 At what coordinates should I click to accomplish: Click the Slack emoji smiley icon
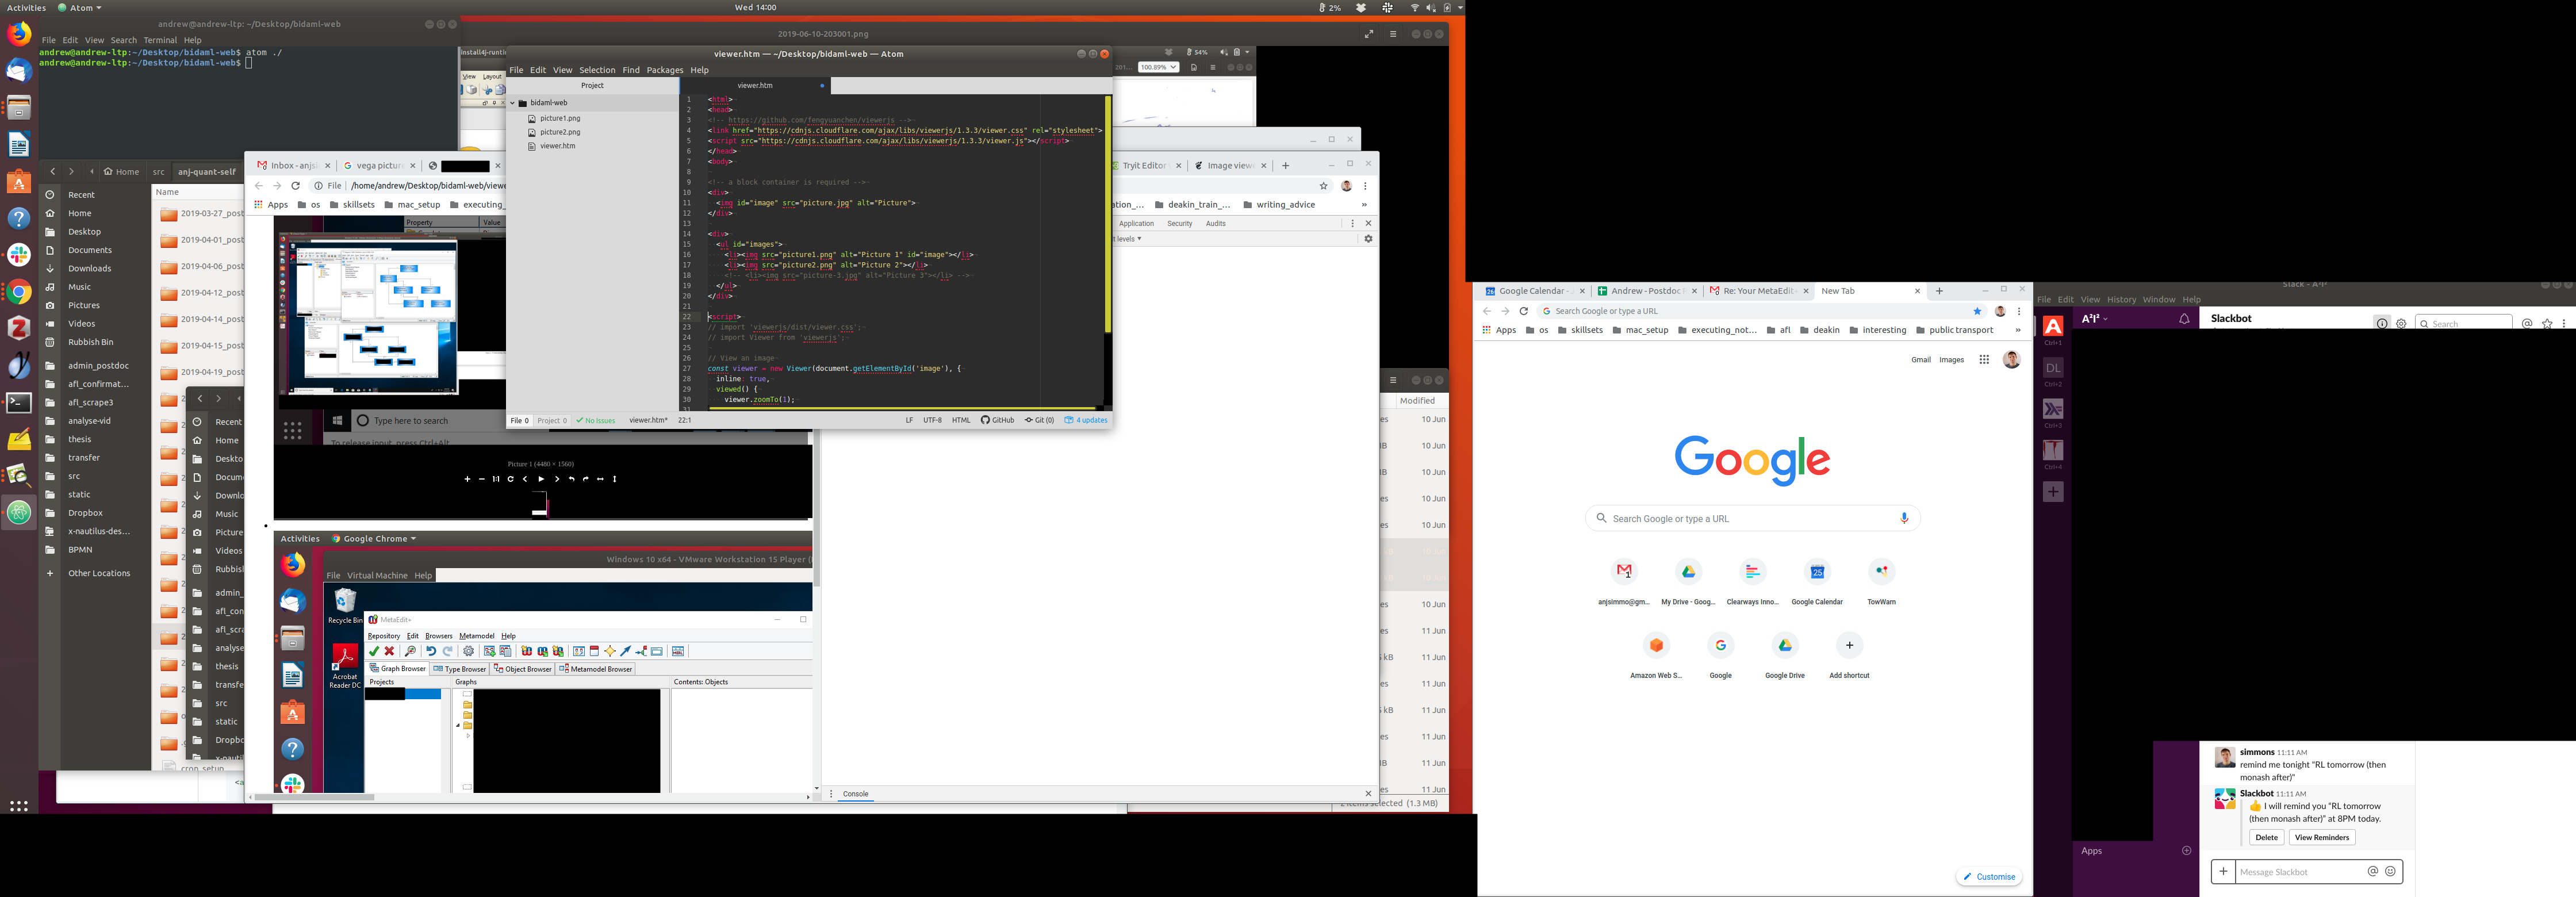[x=2390, y=871]
